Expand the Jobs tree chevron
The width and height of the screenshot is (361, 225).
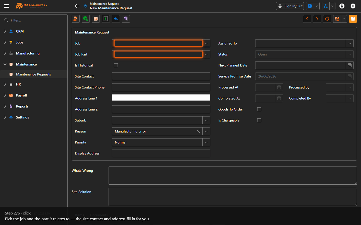point(5,42)
